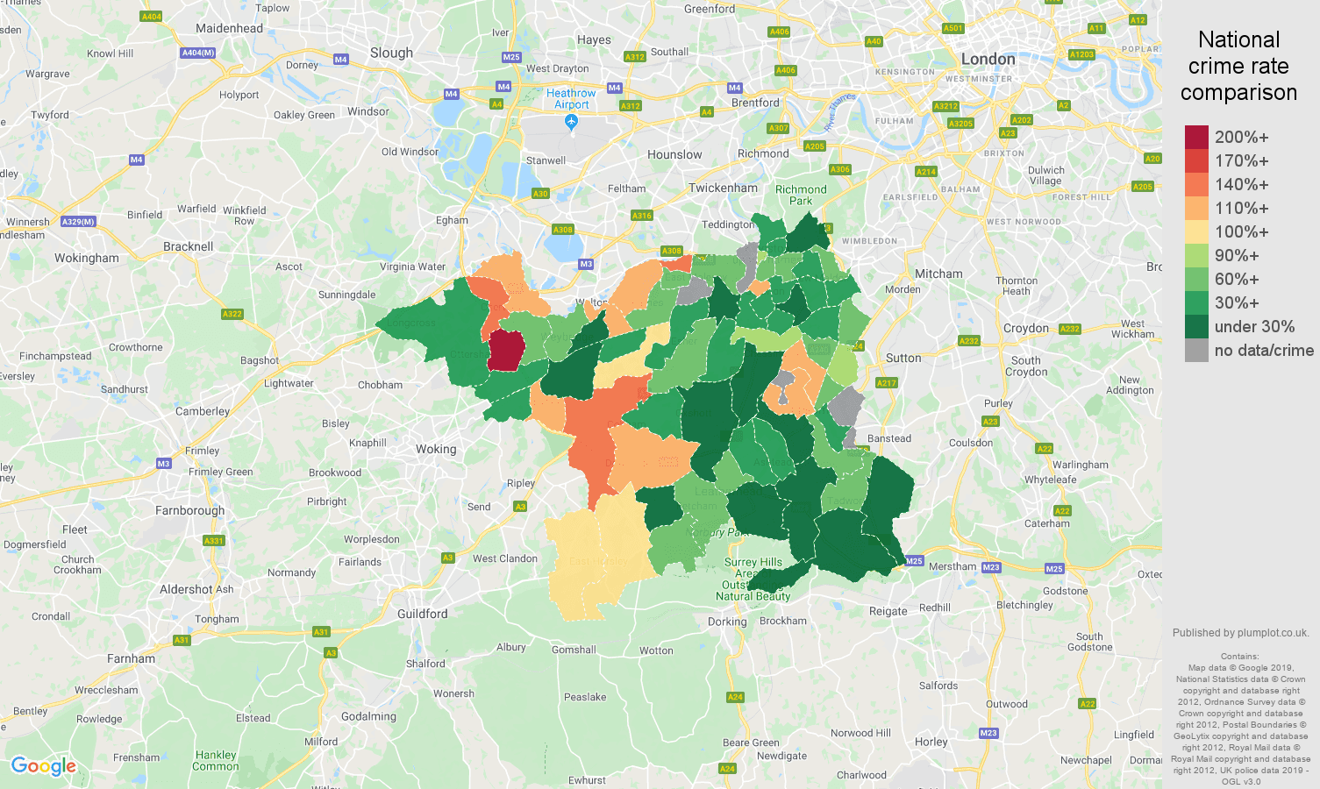Click the Surrey Hills Area label
This screenshot has width=1320, height=789.
coord(753,579)
